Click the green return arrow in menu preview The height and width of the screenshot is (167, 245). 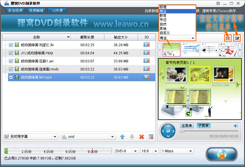point(188,113)
